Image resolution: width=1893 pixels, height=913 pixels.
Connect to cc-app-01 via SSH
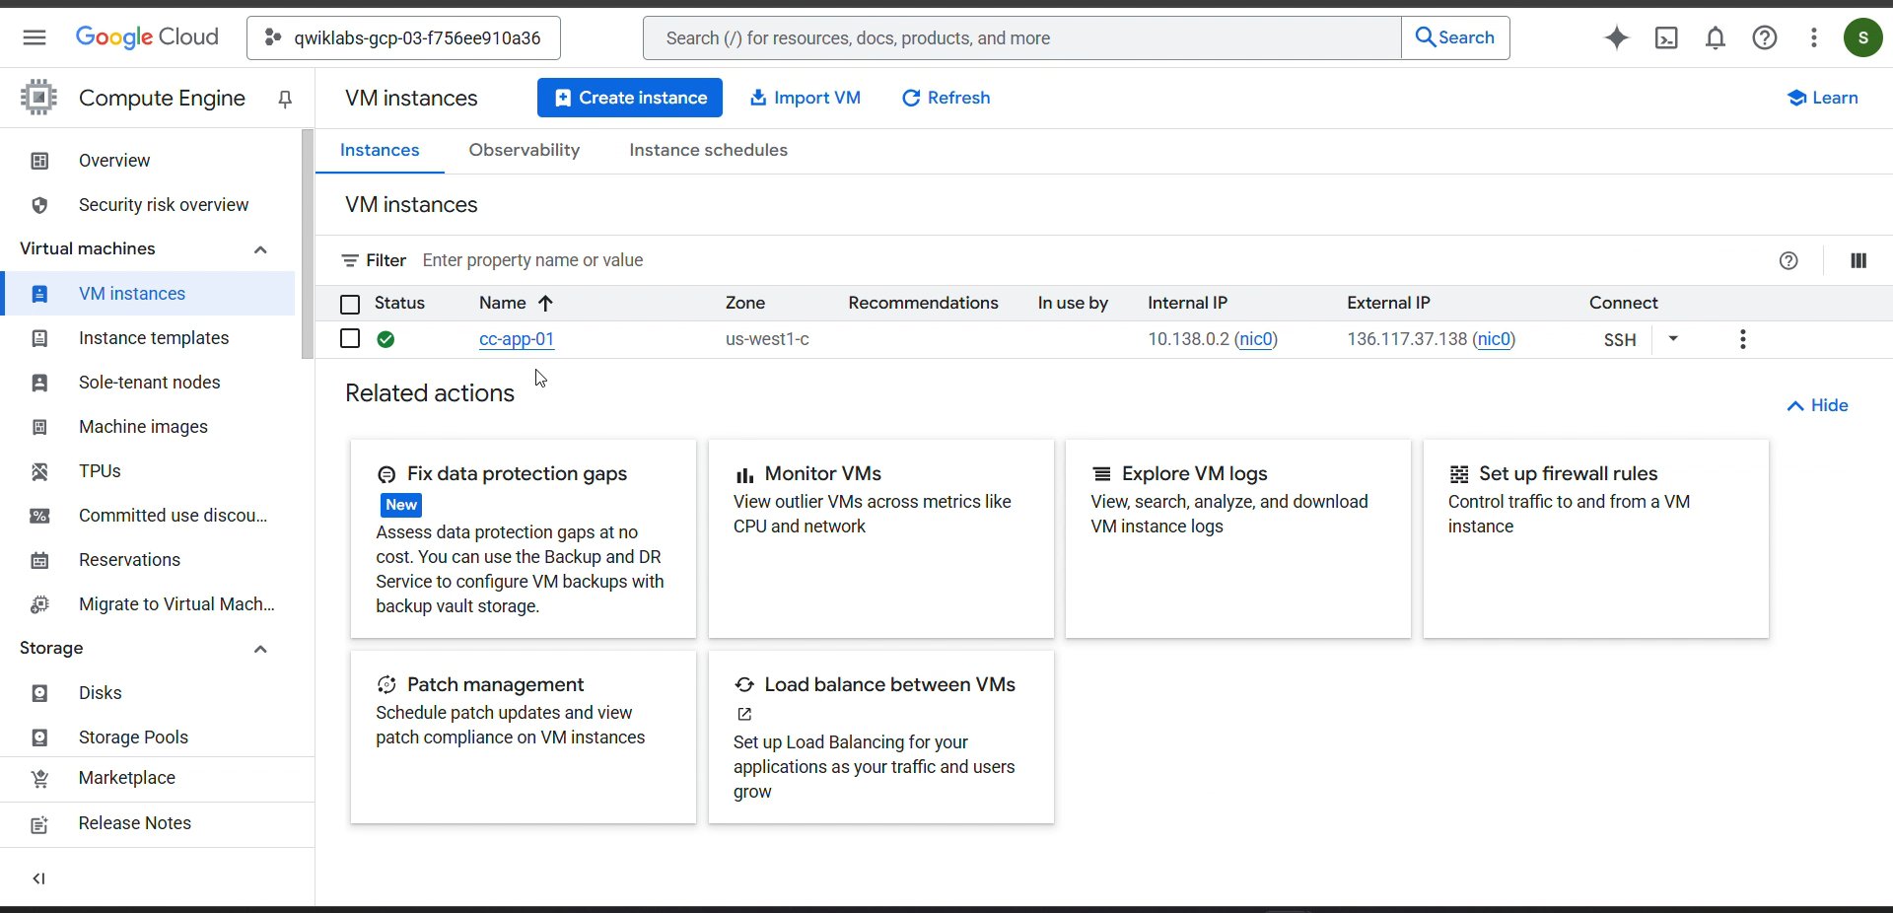[1620, 340]
